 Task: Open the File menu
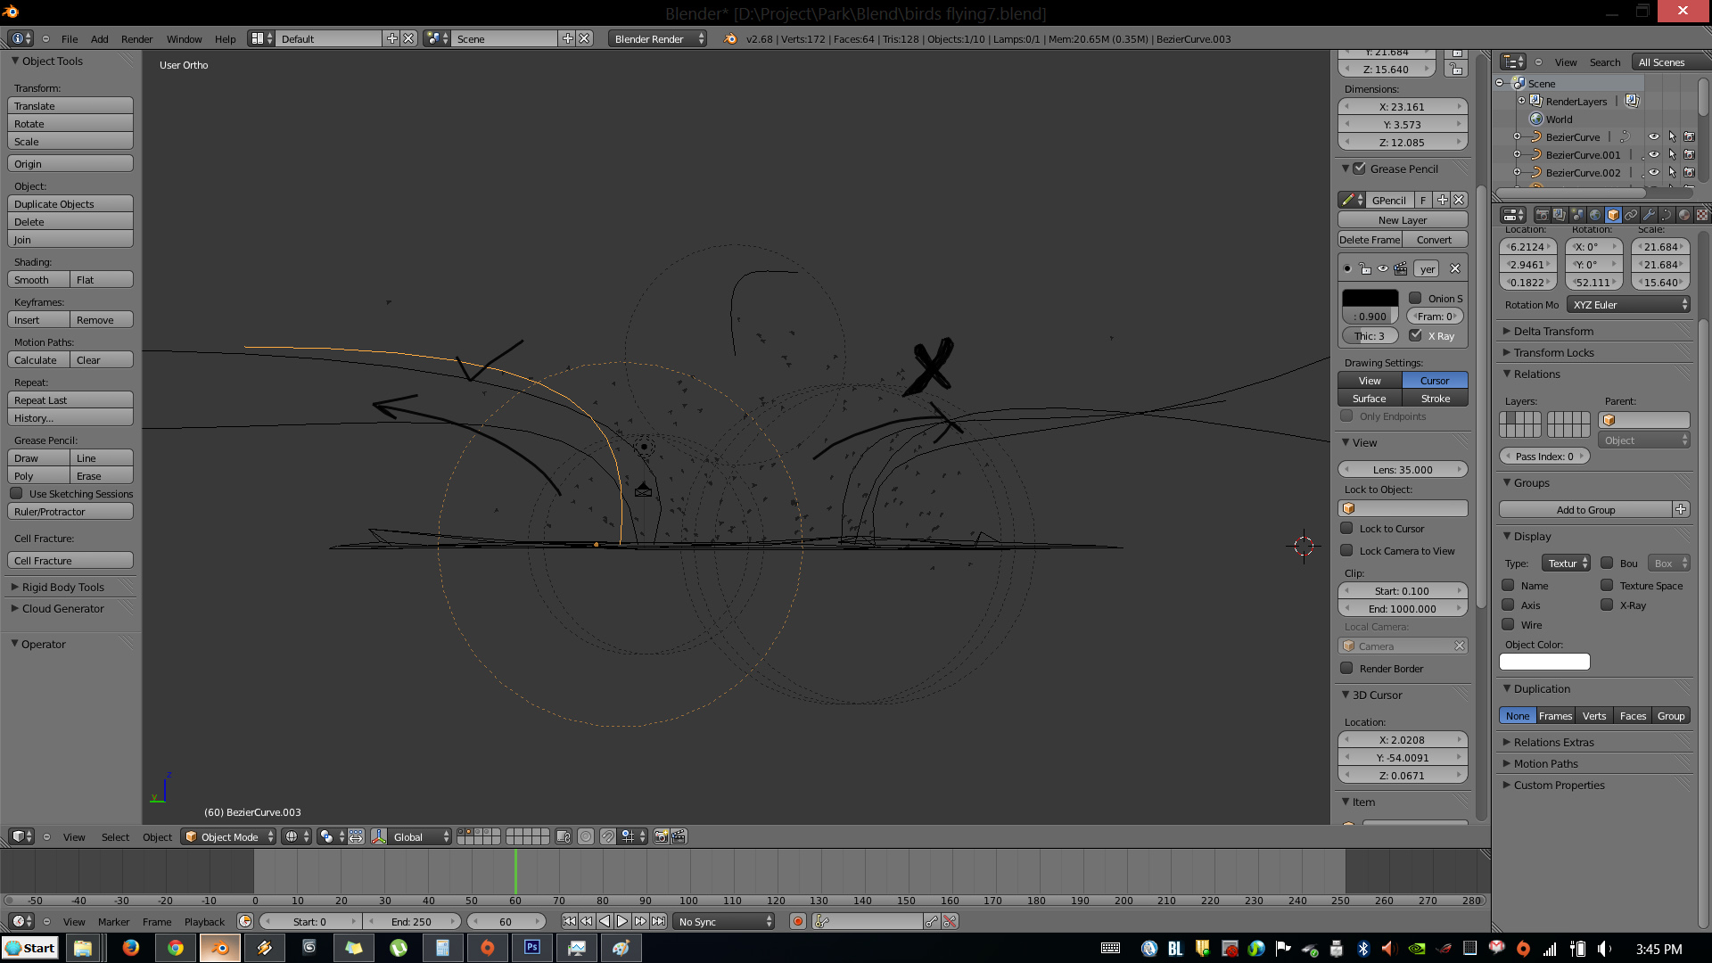pyautogui.click(x=70, y=38)
